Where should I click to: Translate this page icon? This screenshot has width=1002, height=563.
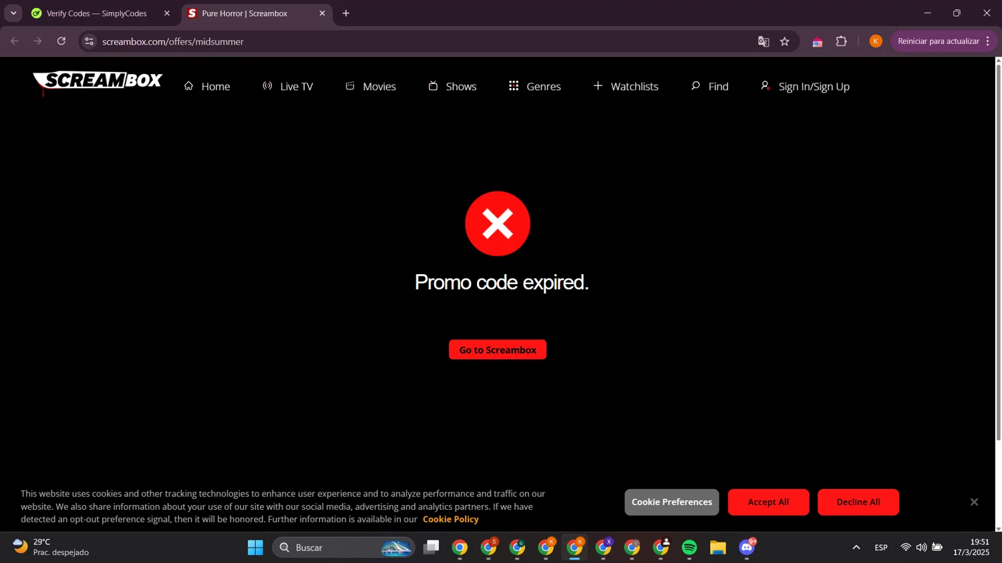pyautogui.click(x=764, y=41)
